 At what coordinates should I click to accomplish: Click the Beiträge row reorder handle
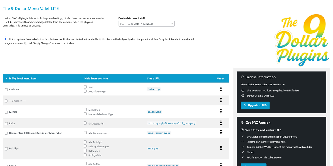coord(221,148)
